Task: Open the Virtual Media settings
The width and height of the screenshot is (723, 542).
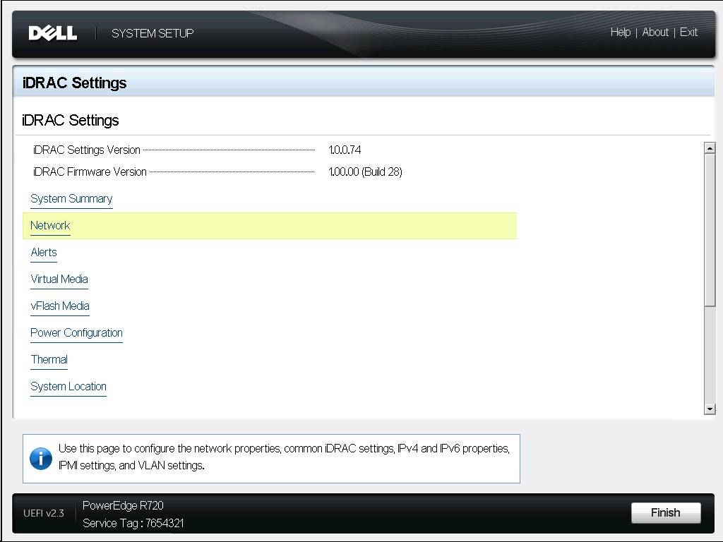Action: click(59, 279)
